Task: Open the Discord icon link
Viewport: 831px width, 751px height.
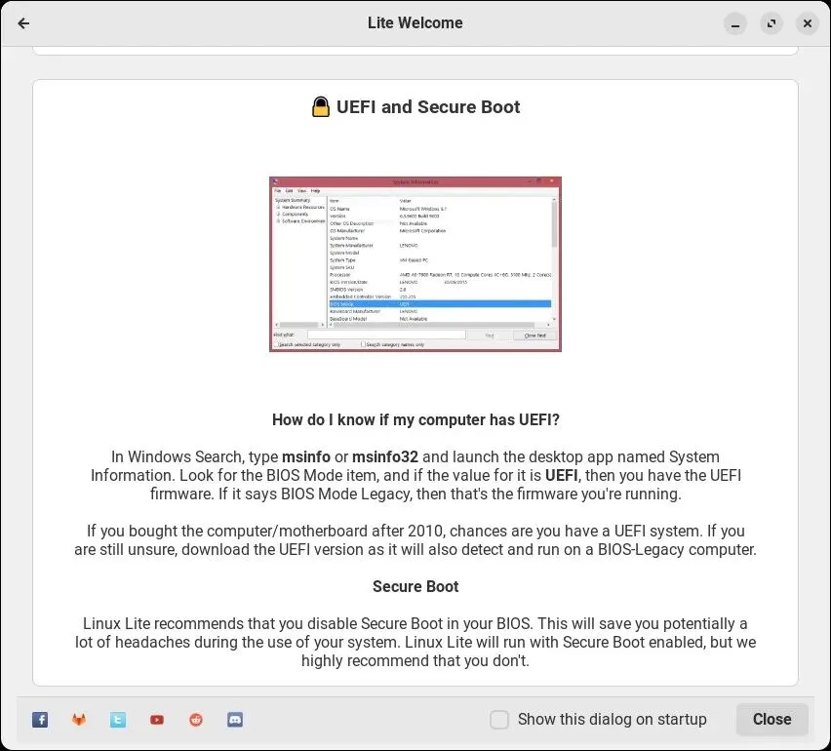Action: [235, 719]
